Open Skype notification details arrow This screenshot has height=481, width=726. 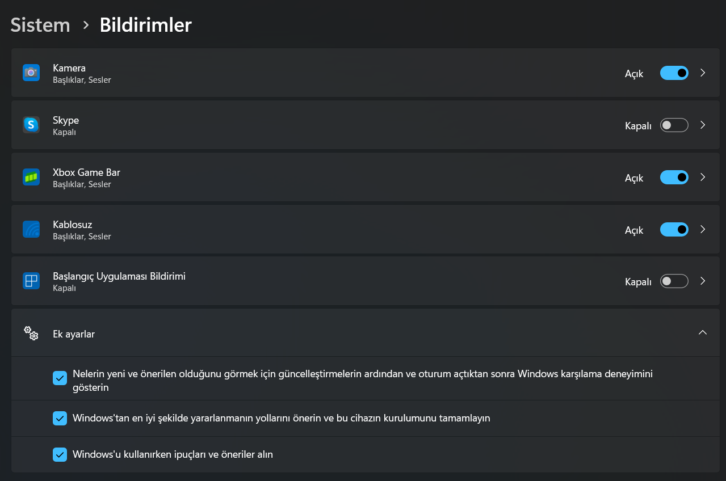coord(703,125)
